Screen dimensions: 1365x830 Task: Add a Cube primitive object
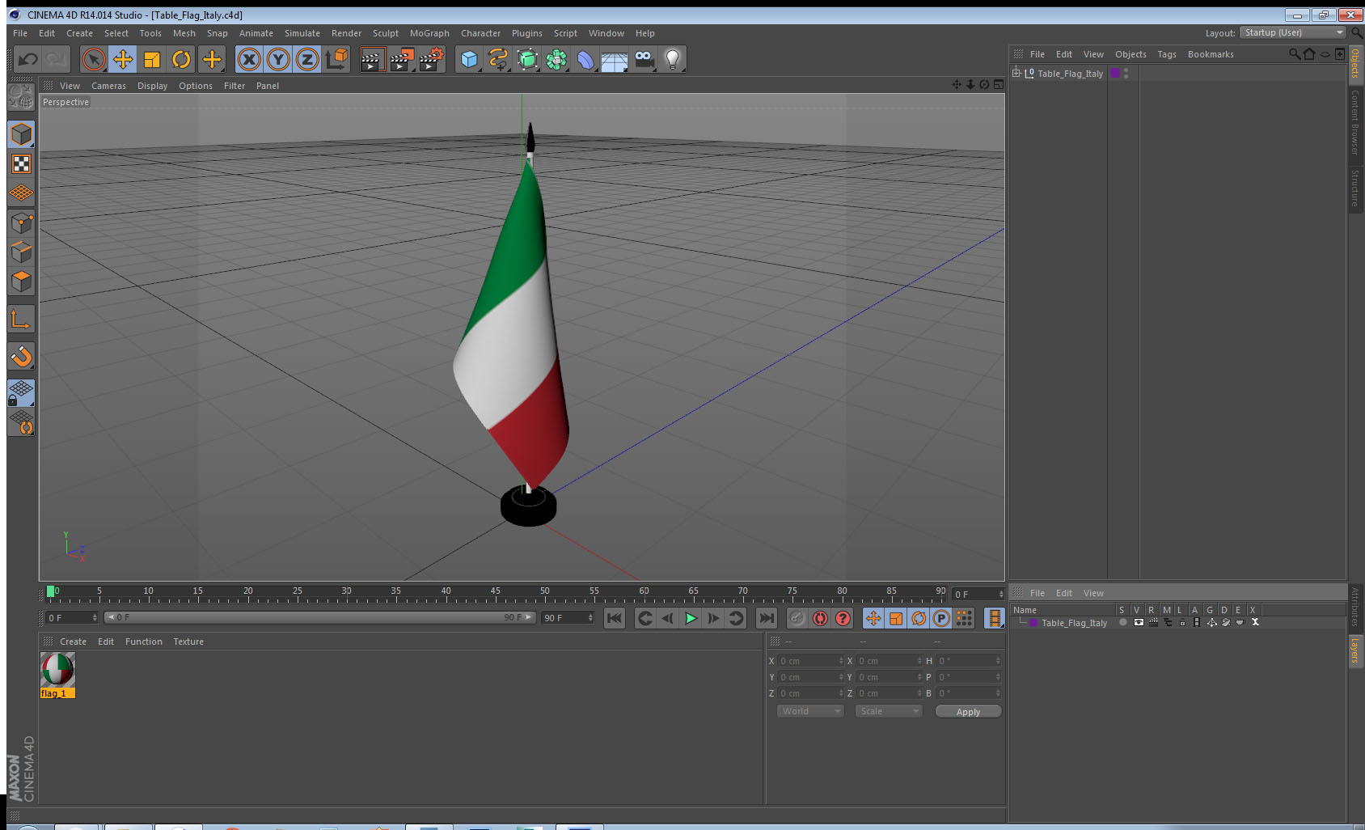point(469,59)
